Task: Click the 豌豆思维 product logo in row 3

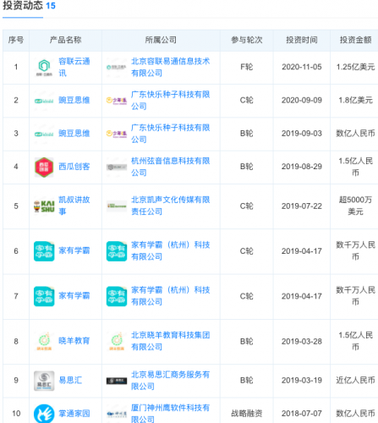Action: tap(44, 134)
